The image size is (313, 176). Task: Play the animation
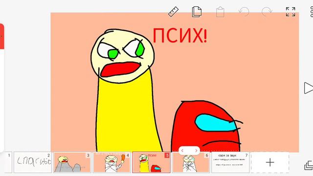point(309,88)
